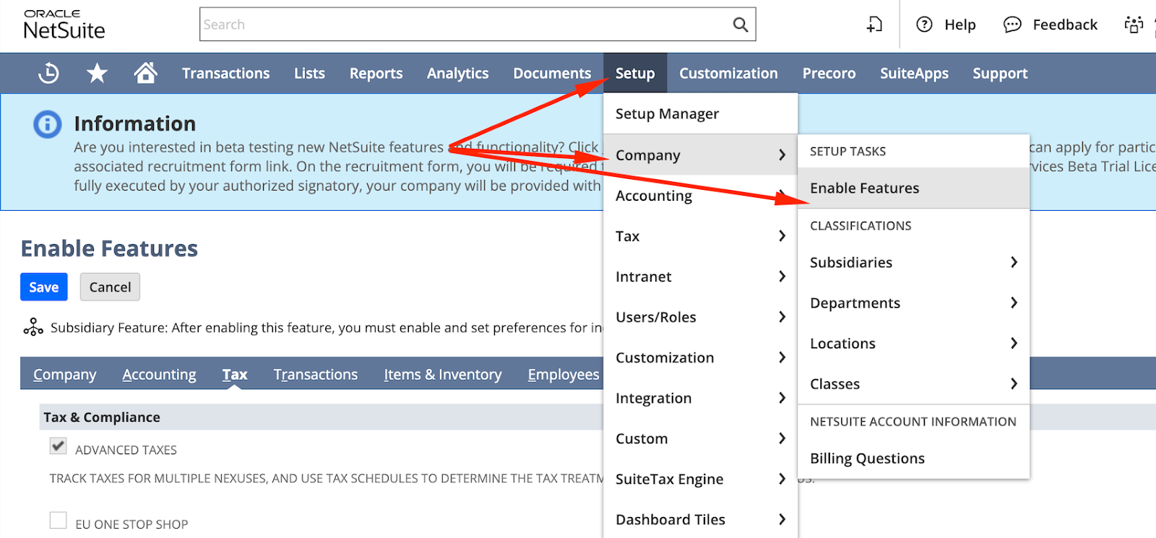The width and height of the screenshot is (1156, 538).
Task: Select the Tax subtab
Action: (x=235, y=374)
